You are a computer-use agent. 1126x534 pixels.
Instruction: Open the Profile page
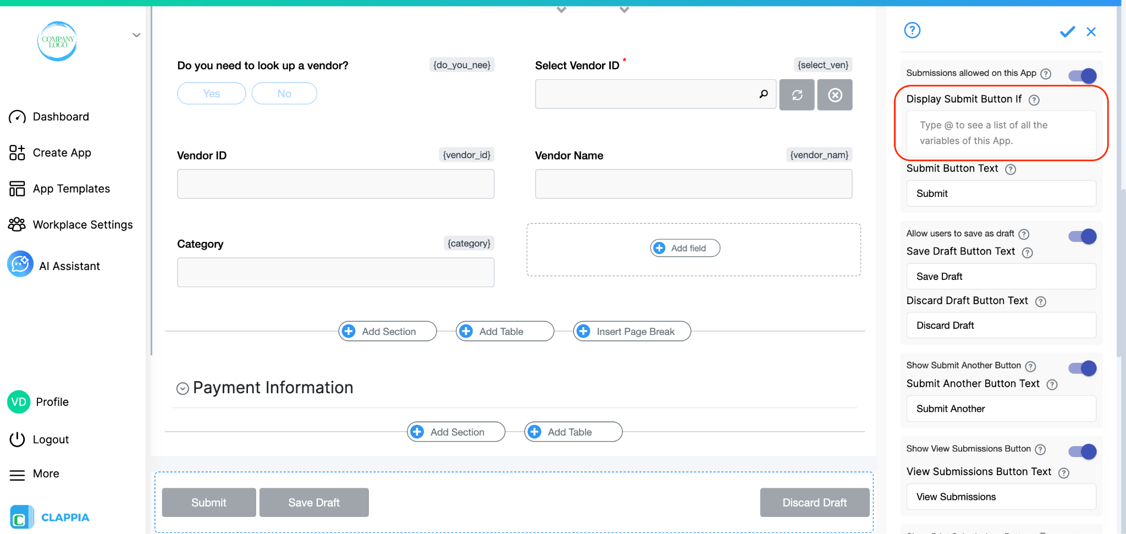(38, 402)
